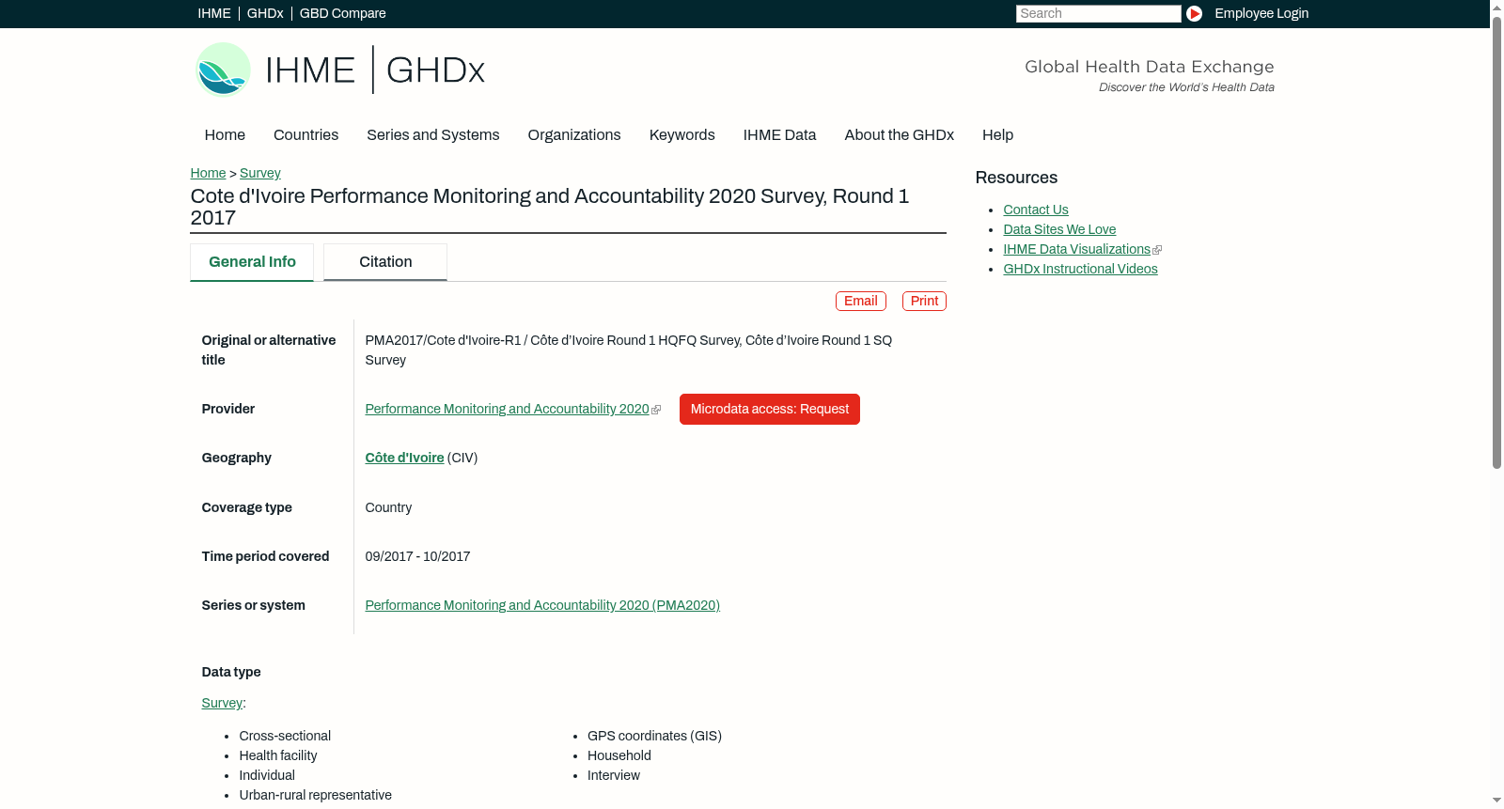The image size is (1504, 809).
Task: Open IHME Data Visualizations link
Action: click(x=1076, y=249)
